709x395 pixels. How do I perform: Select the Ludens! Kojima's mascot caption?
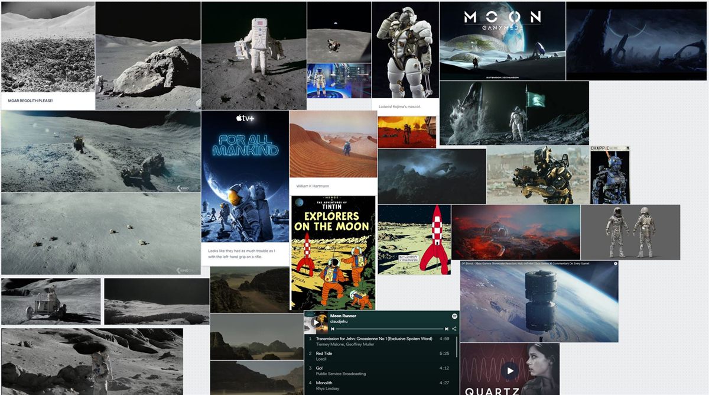(x=399, y=107)
